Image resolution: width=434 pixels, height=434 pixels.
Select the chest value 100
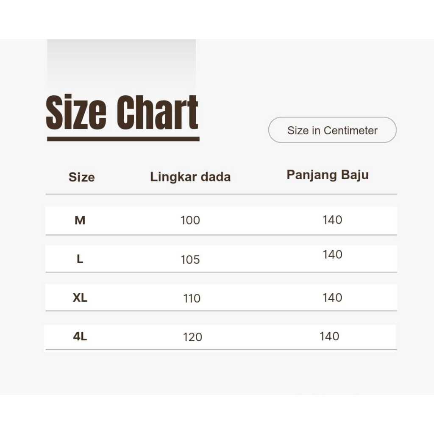tap(190, 220)
